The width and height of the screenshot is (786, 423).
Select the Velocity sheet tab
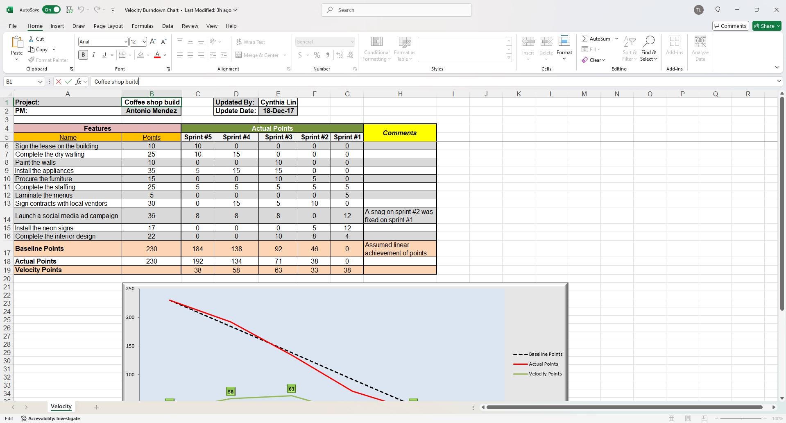point(61,406)
